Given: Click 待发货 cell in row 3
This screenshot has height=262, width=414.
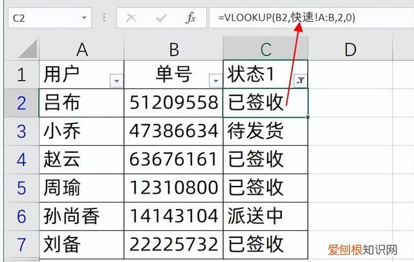Looking at the screenshot, I should (x=266, y=132).
